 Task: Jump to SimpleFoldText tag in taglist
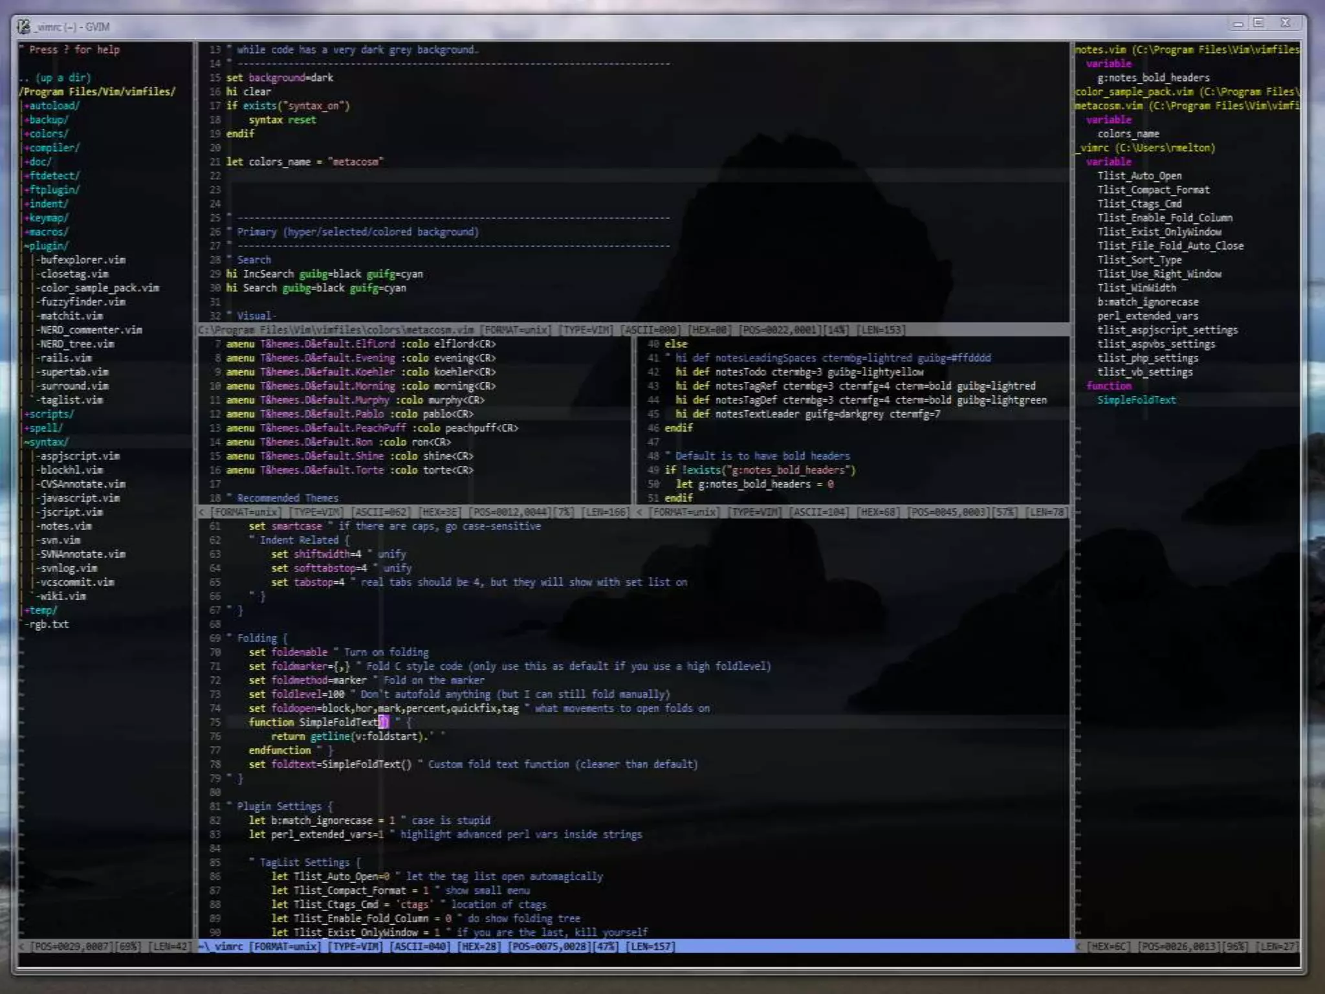tap(1136, 400)
